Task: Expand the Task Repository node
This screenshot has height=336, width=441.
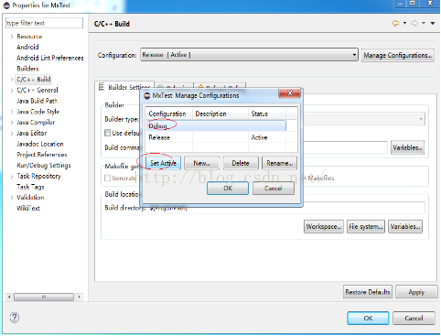Action: tap(12, 177)
